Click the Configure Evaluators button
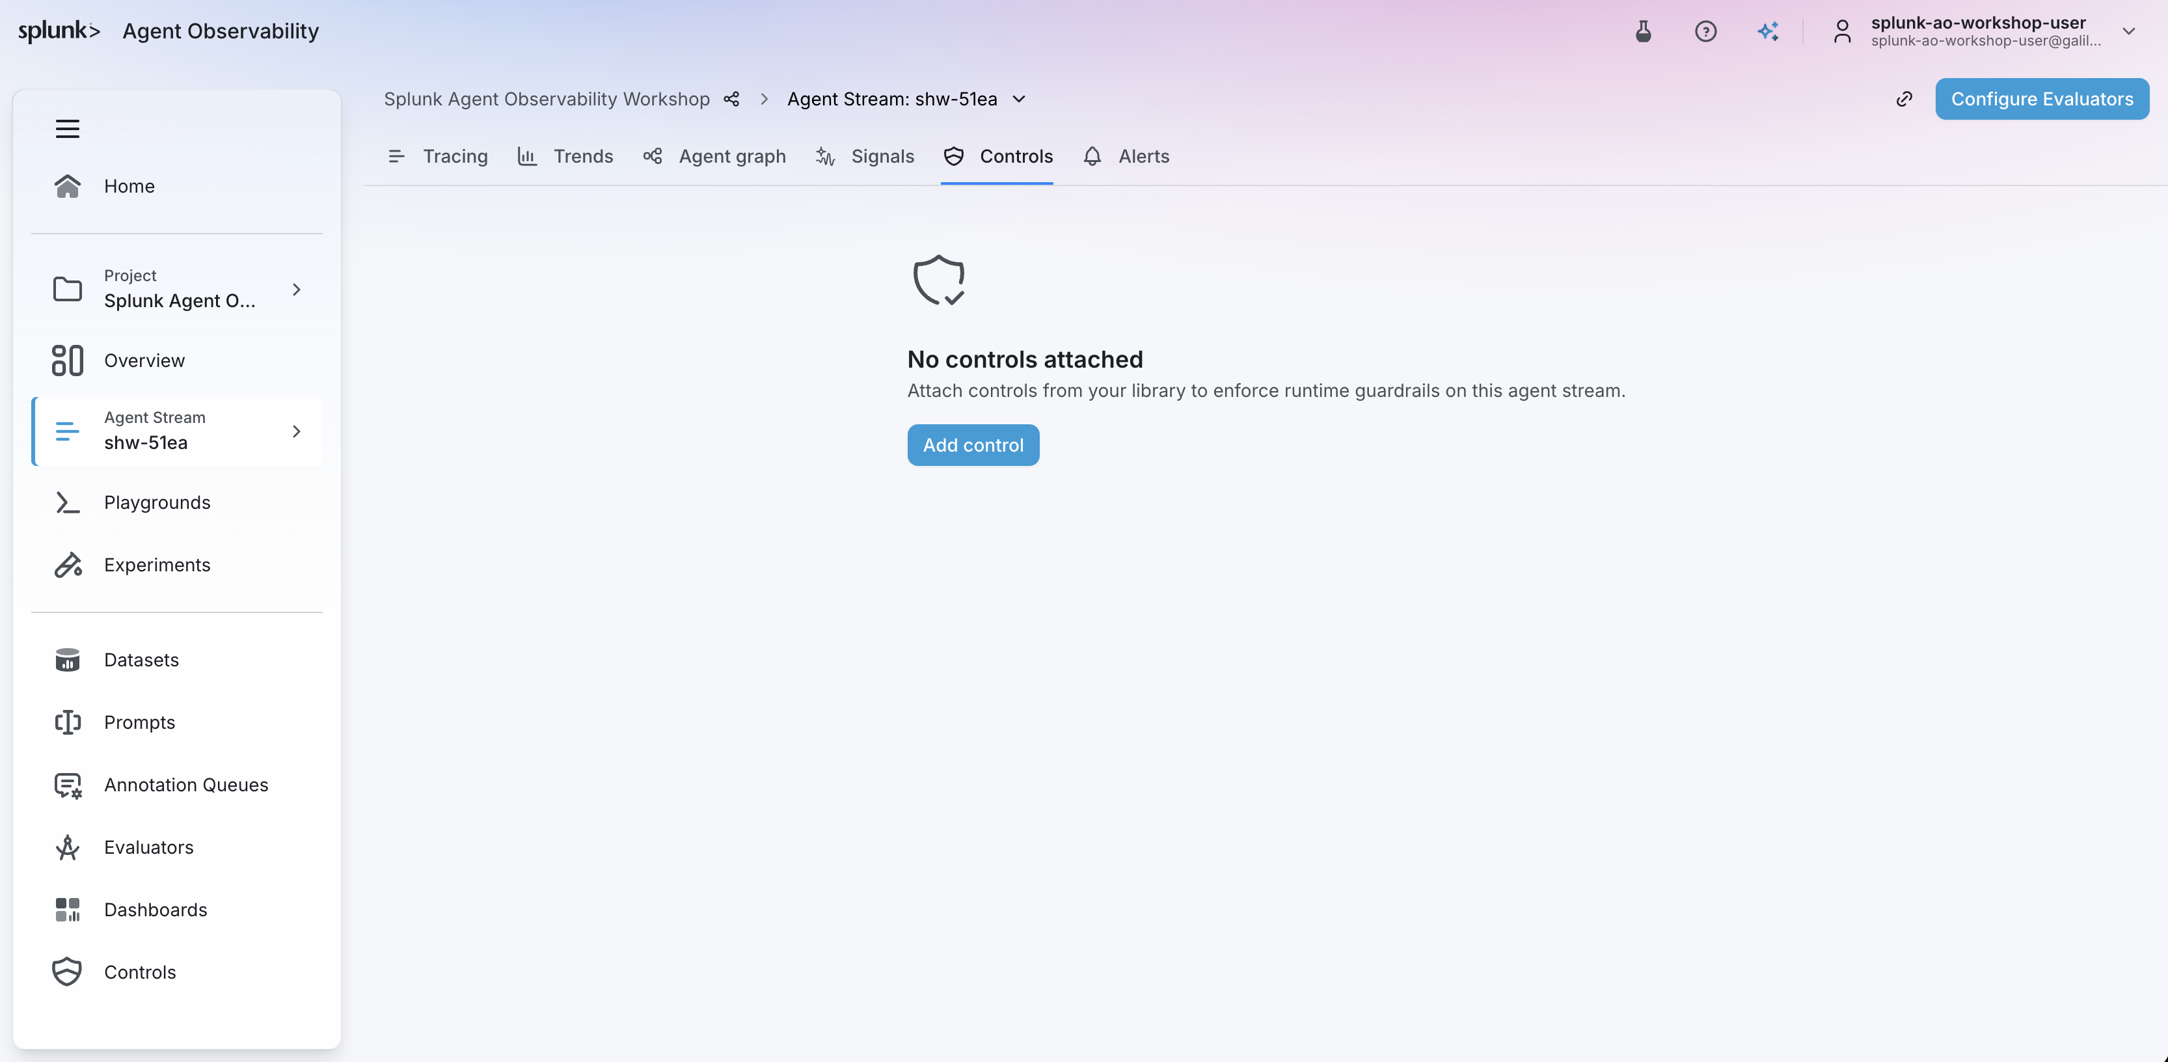The image size is (2168, 1062). tap(2042, 100)
